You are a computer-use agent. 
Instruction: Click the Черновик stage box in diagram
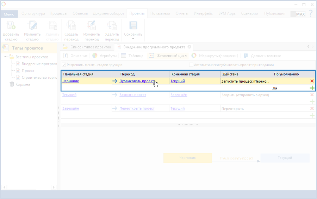tap(187, 158)
